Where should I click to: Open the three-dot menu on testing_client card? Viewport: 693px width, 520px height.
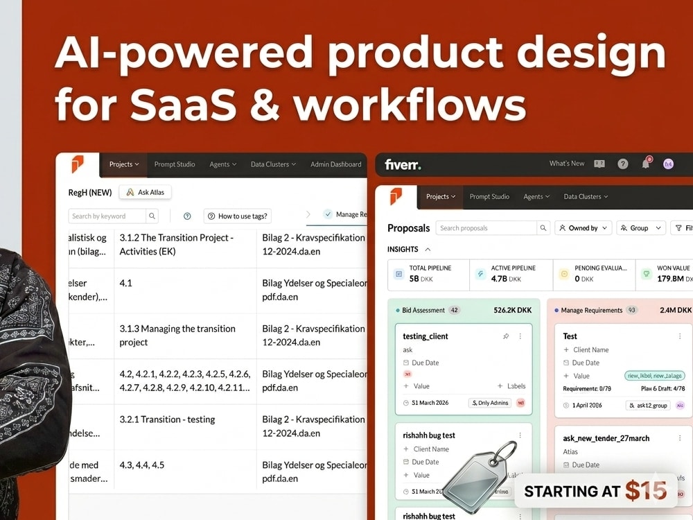pos(520,336)
